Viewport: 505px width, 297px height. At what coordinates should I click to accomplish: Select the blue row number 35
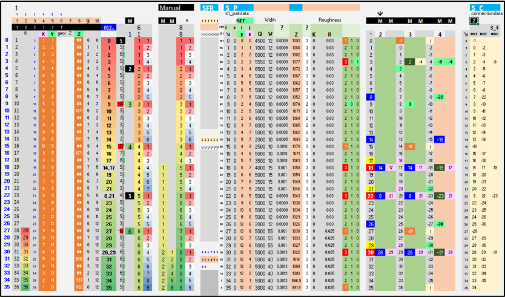(x=7, y=287)
